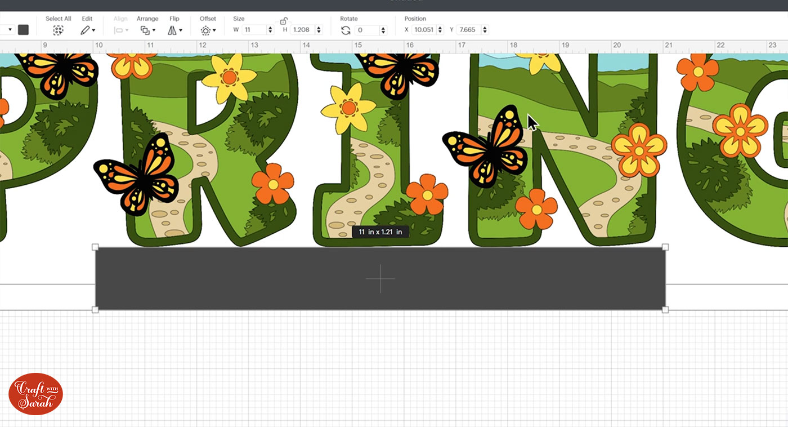Click the Rotate icon

[x=346, y=30]
